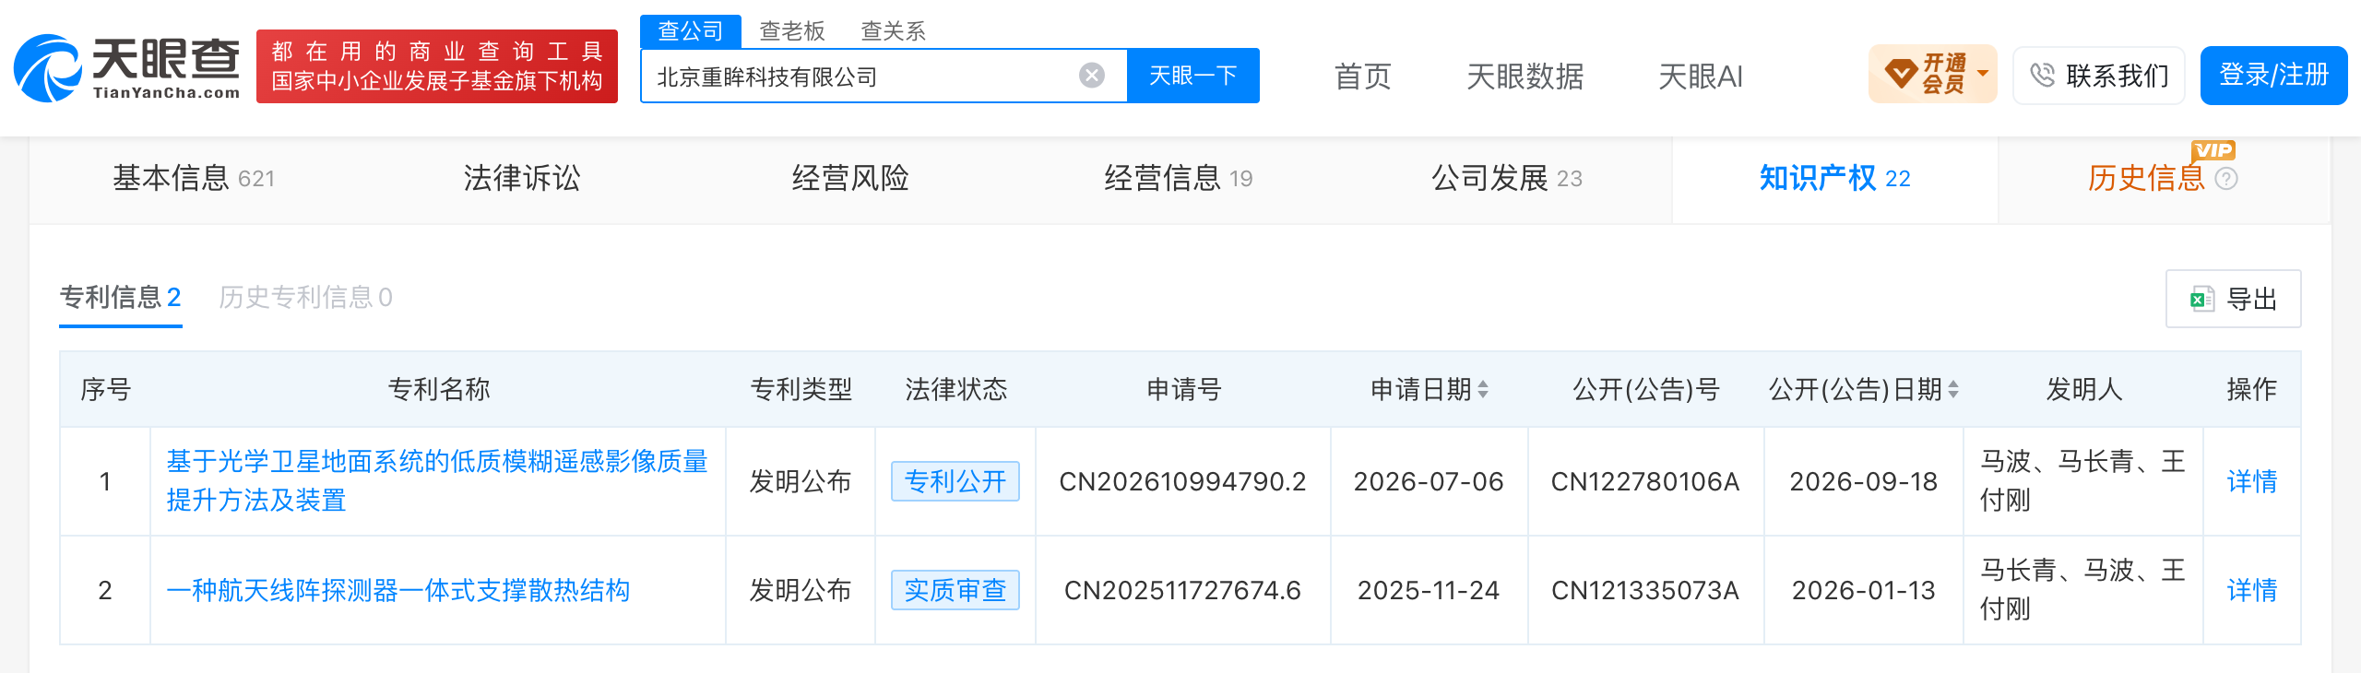Select the 历史专利信息 sub-tab
Viewport: 2361px width, 673px height.
(305, 297)
